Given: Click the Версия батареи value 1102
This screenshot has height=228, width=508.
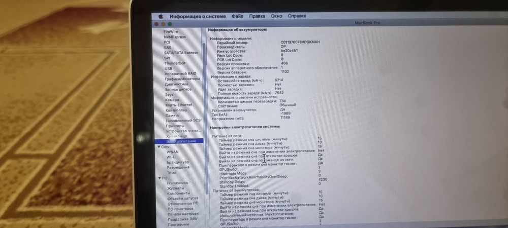Looking at the screenshot, I should point(285,72).
